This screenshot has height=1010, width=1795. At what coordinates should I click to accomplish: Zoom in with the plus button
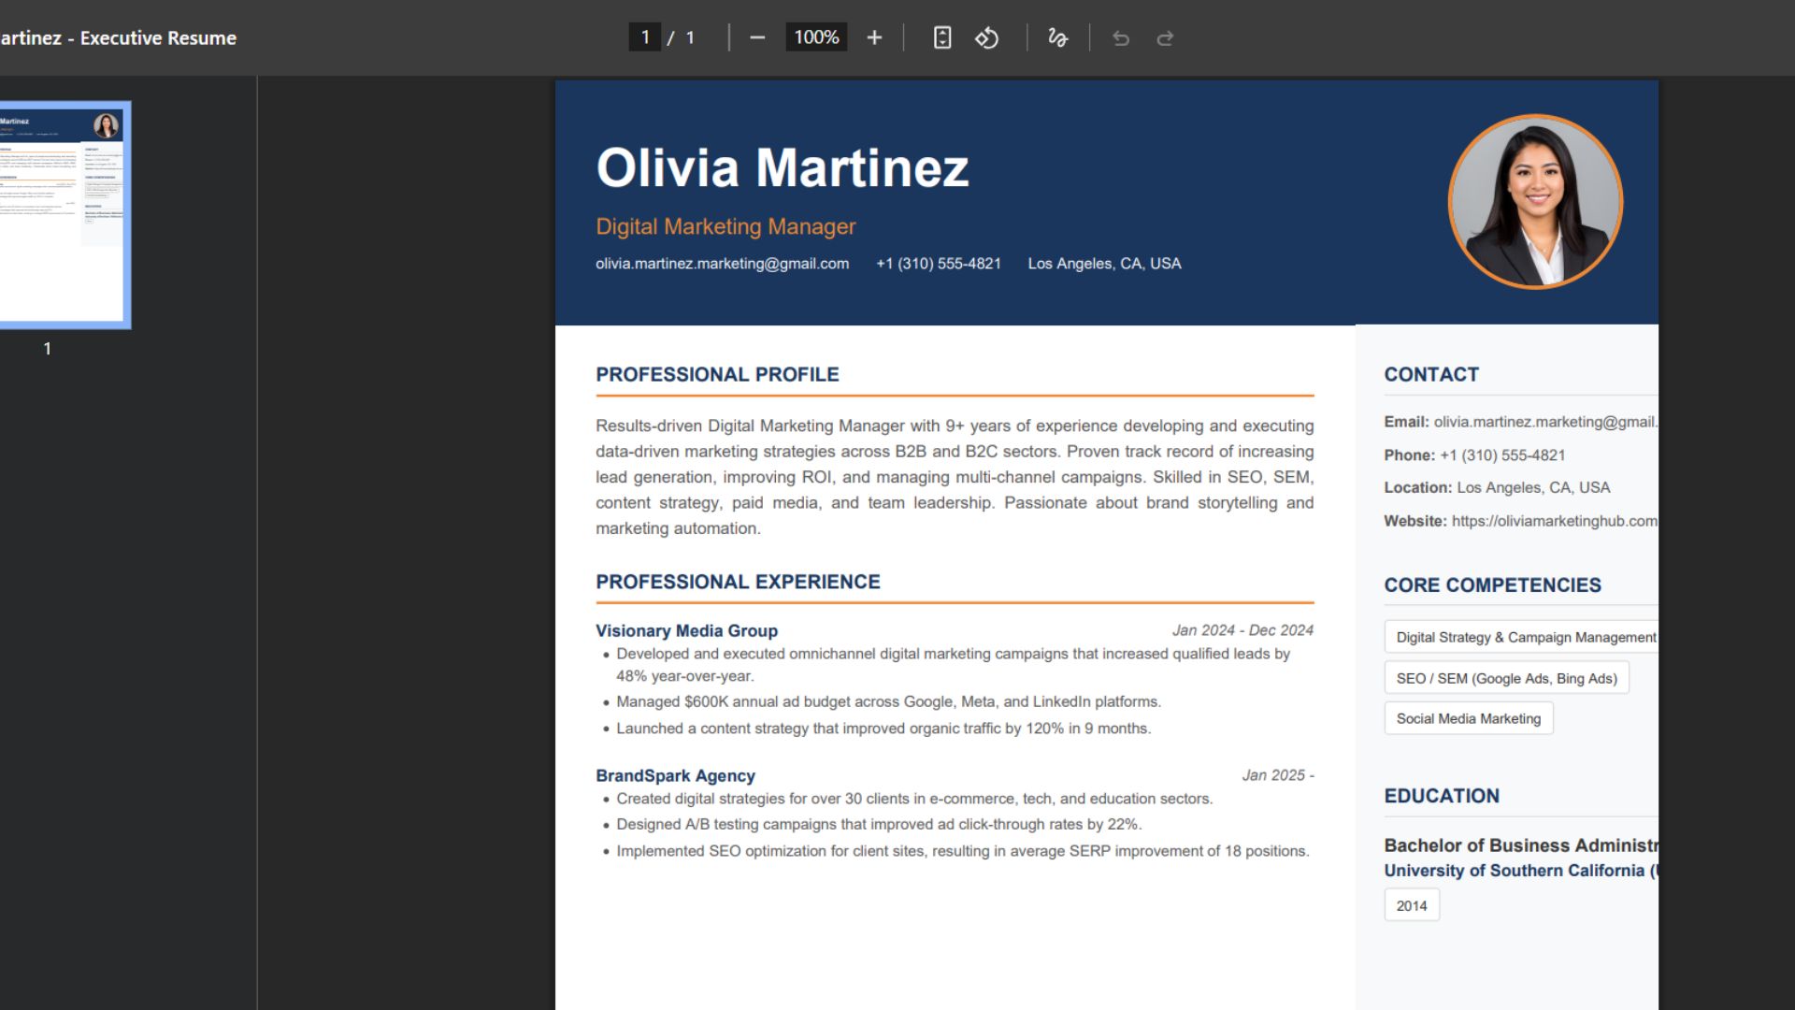tap(874, 37)
